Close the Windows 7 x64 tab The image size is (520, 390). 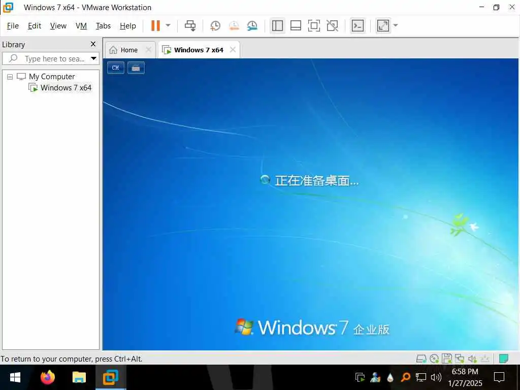coord(233,50)
